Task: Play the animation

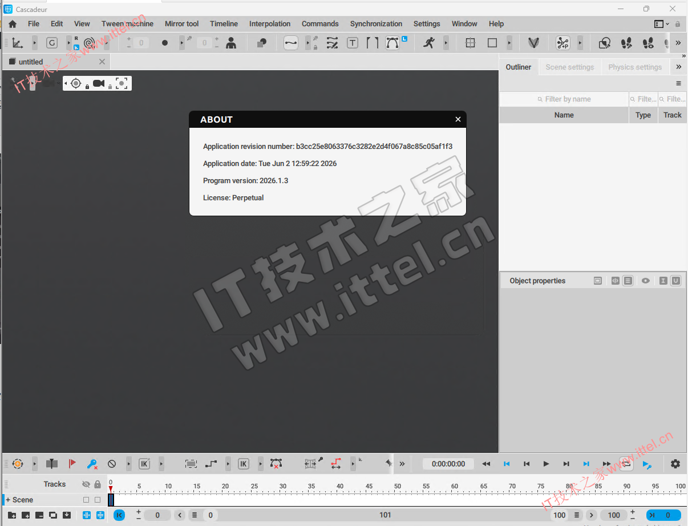Action: click(x=546, y=464)
